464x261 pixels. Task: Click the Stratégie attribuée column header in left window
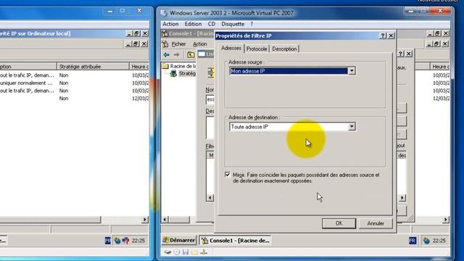tap(93, 67)
